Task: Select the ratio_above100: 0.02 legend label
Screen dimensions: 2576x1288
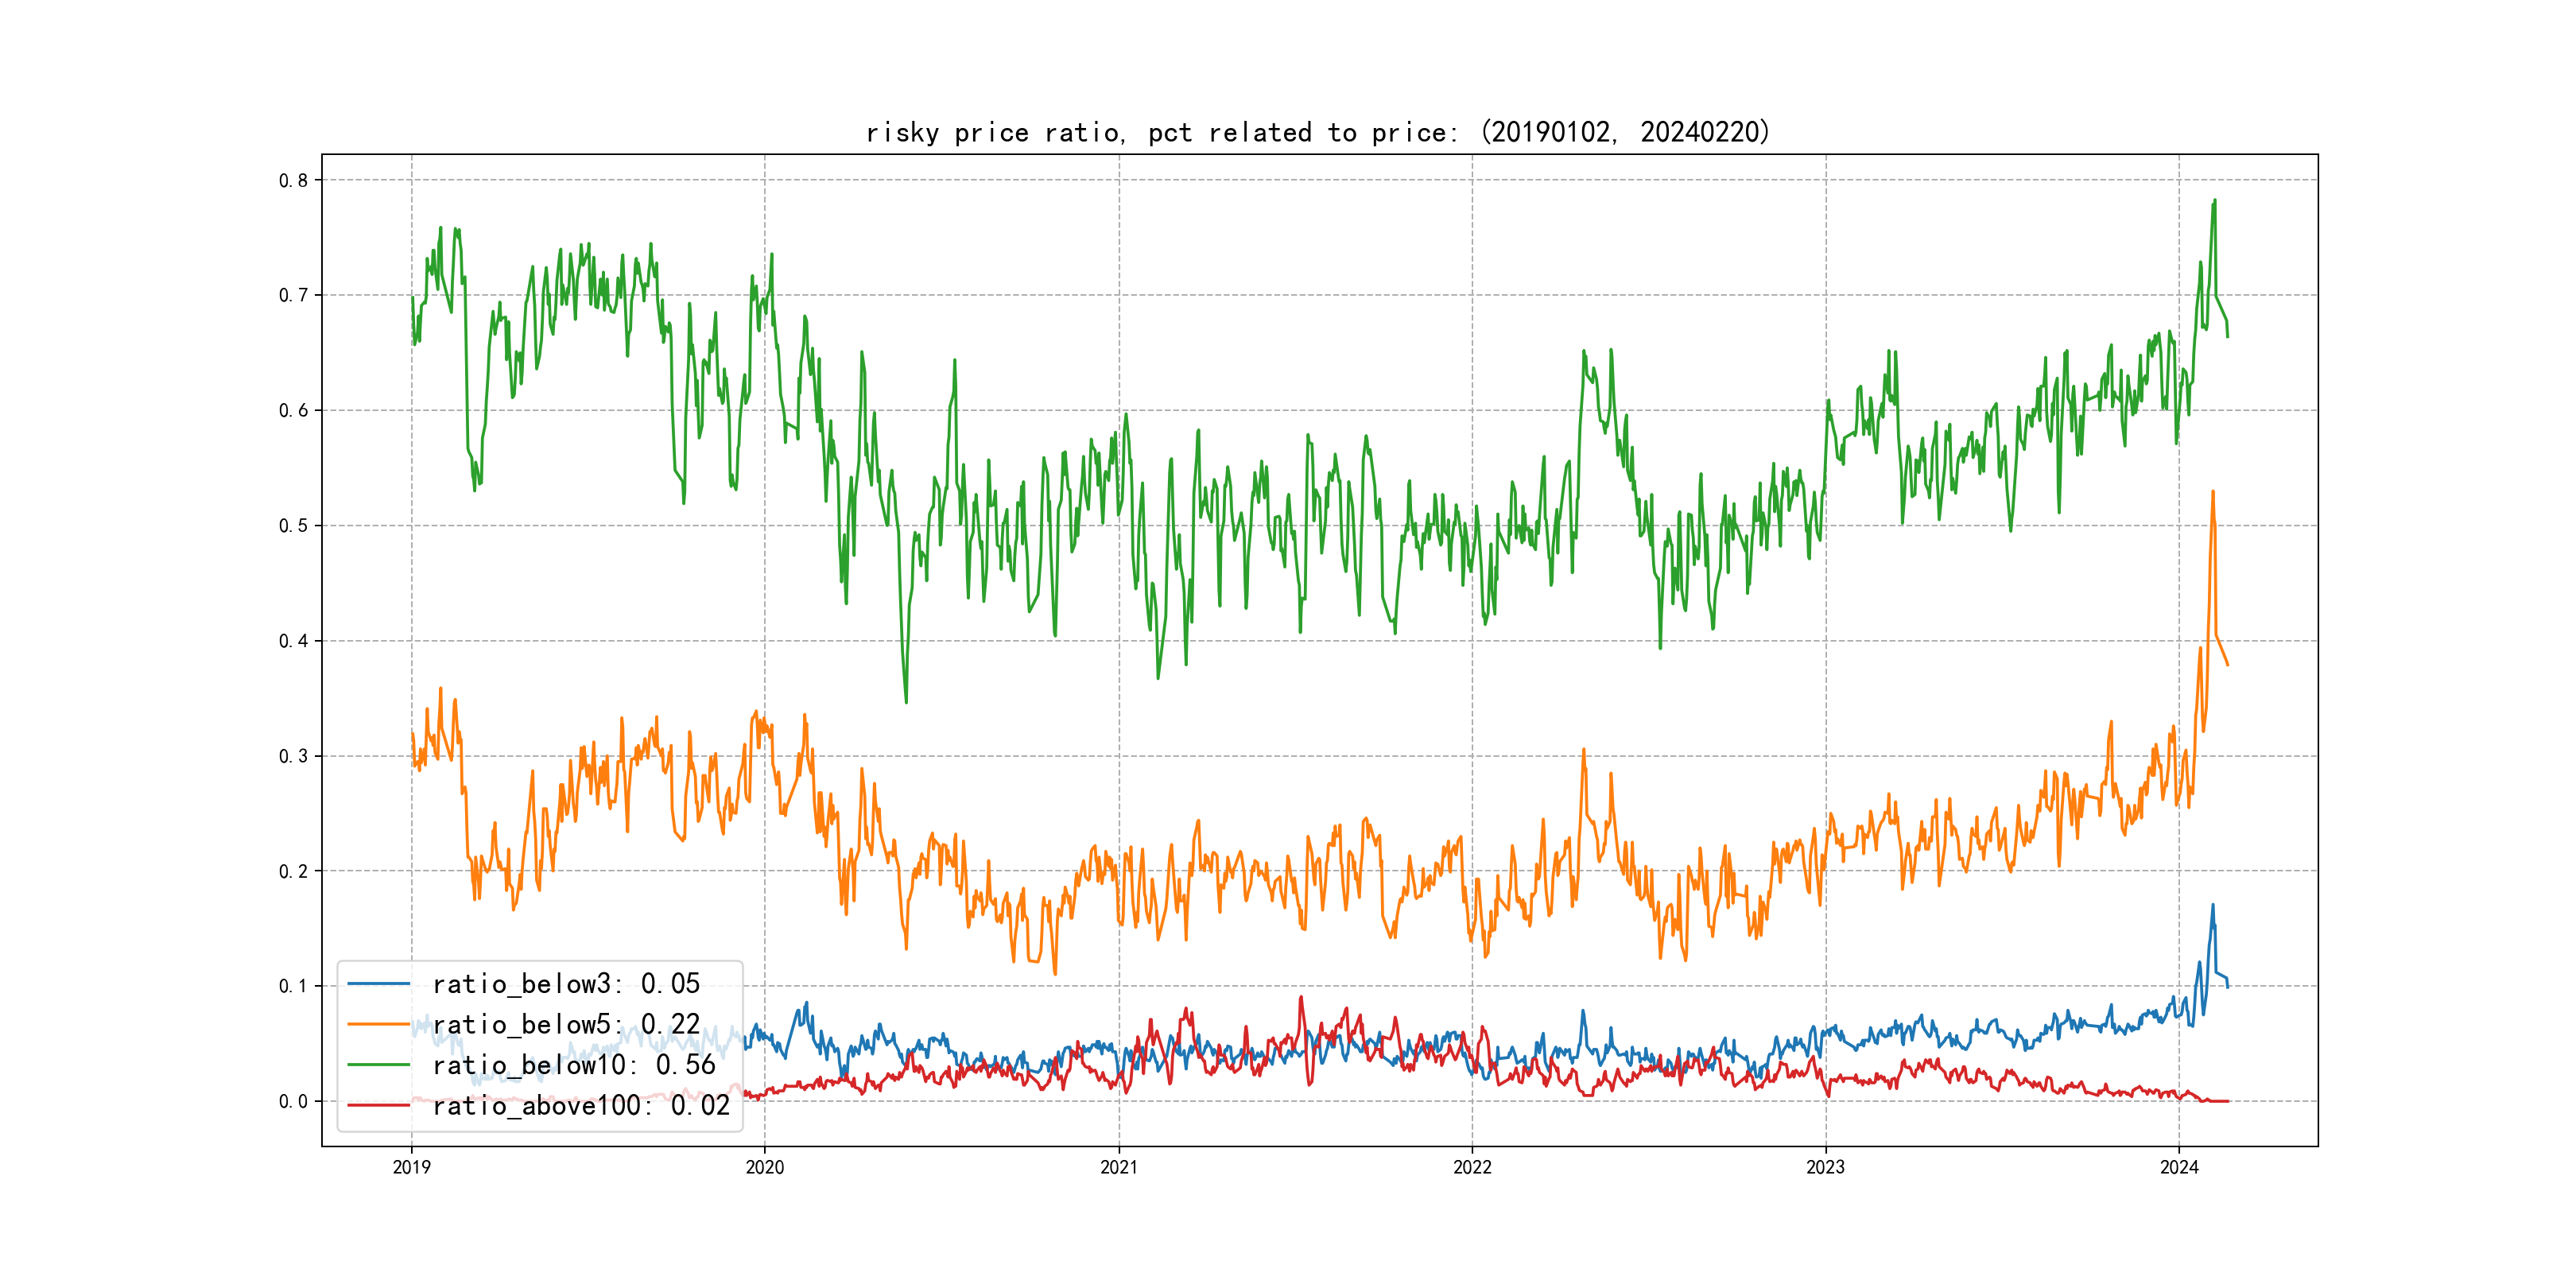Action: (581, 1105)
